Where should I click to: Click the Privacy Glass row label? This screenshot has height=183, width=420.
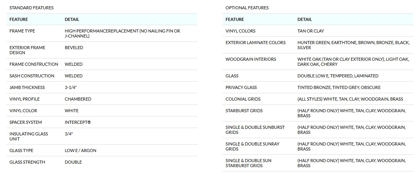(241, 87)
